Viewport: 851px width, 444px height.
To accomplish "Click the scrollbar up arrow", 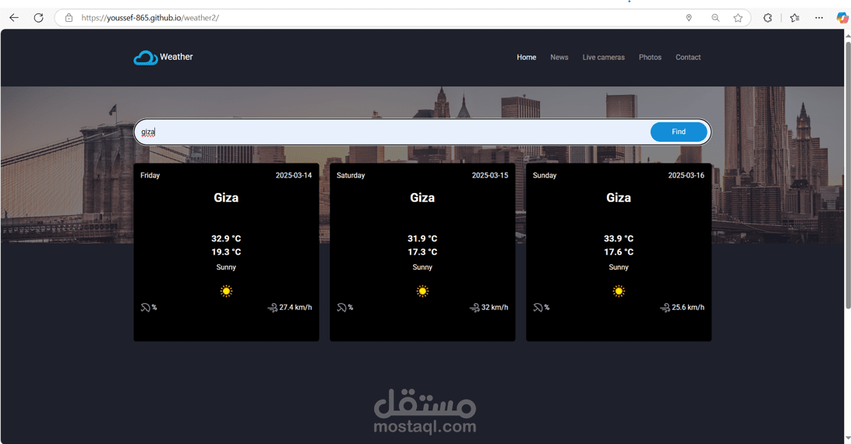I will tap(848, 35).
